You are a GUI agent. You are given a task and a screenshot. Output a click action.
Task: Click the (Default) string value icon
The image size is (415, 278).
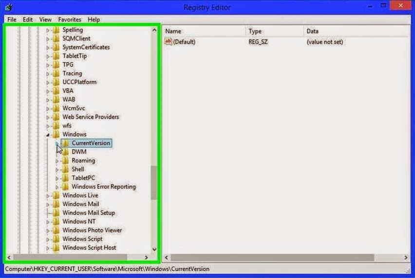pyautogui.click(x=168, y=41)
